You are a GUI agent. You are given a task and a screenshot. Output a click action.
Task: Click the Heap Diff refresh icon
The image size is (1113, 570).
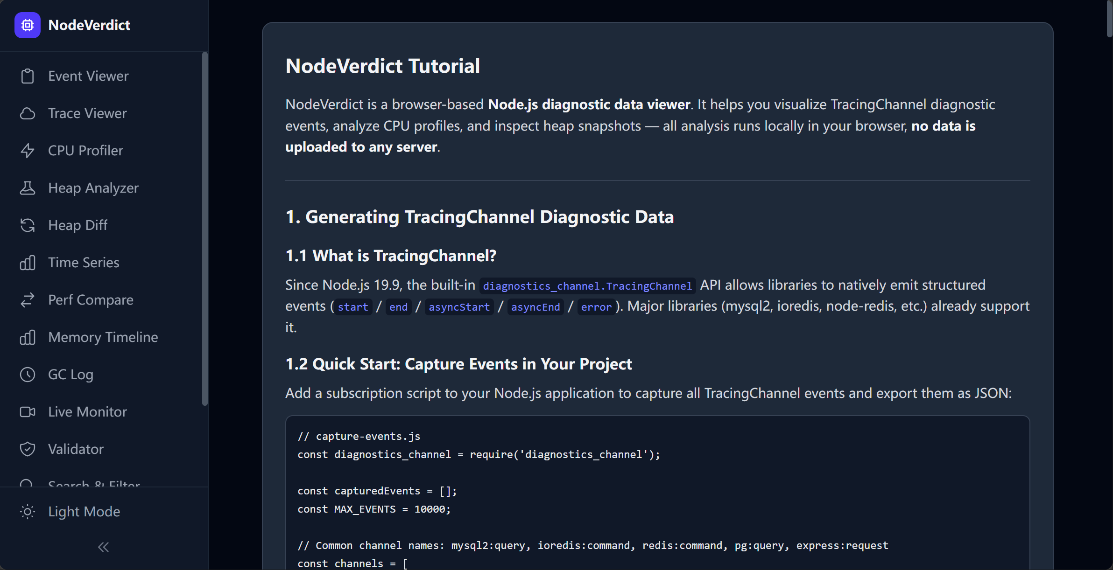[x=28, y=225]
